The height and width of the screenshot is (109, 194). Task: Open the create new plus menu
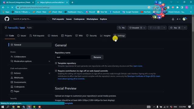178,19
